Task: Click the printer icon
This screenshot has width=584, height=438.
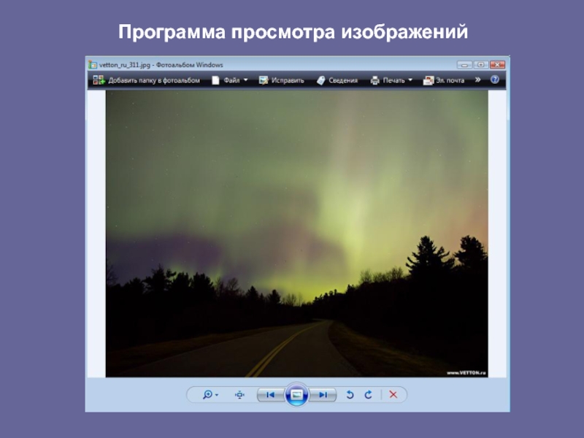Action: click(374, 80)
